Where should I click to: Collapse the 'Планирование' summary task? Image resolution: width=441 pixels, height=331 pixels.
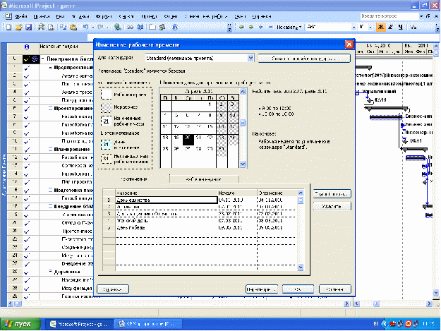[x=50, y=149]
